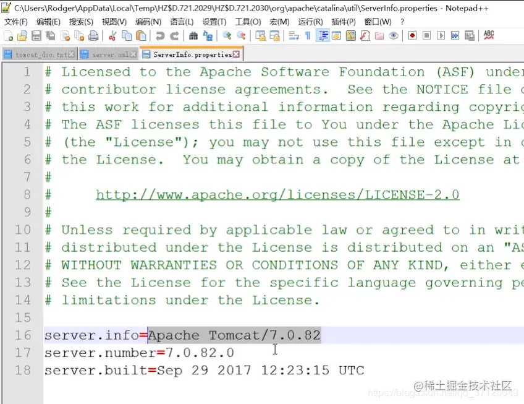The image size is (524, 404).
Task: Open the apache.org LICENSE-2.0 link
Action: [x=277, y=195]
